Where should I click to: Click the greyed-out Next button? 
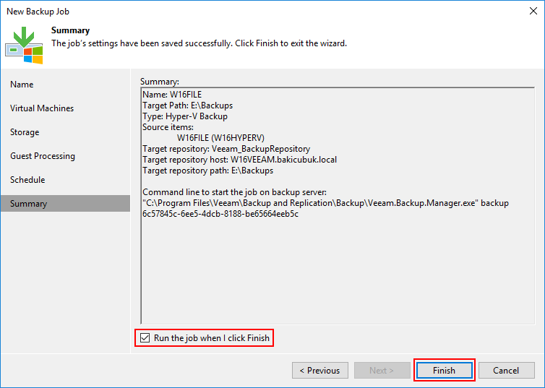tap(382, 370)
